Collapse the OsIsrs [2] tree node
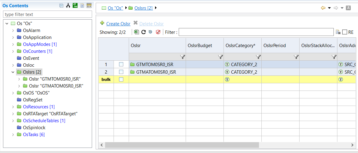The image size is (358, 153). pyautogui.click(x=13, y=72)
